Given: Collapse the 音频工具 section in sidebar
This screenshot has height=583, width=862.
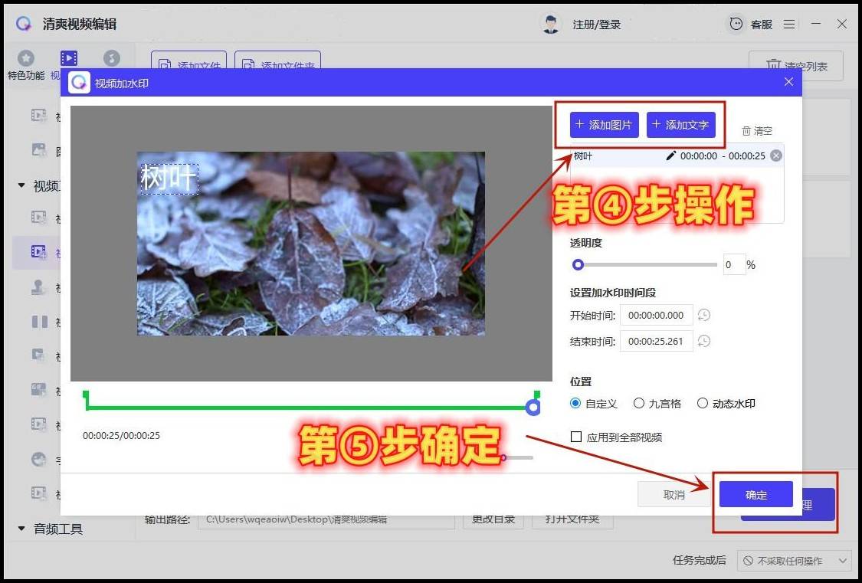Looking at the screenshot, I should [x=21, y=529].
